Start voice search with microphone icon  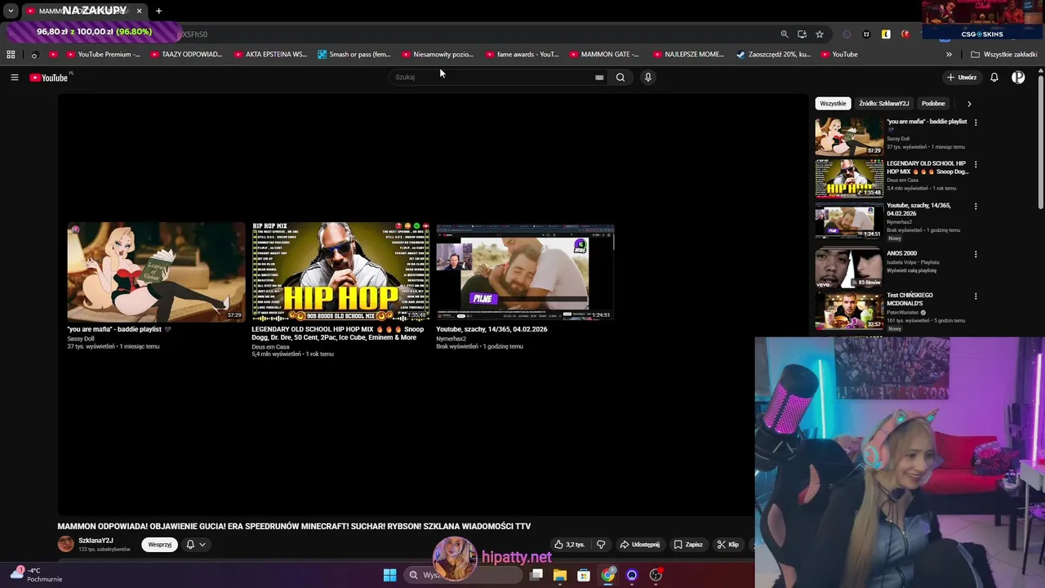[647, 78]
